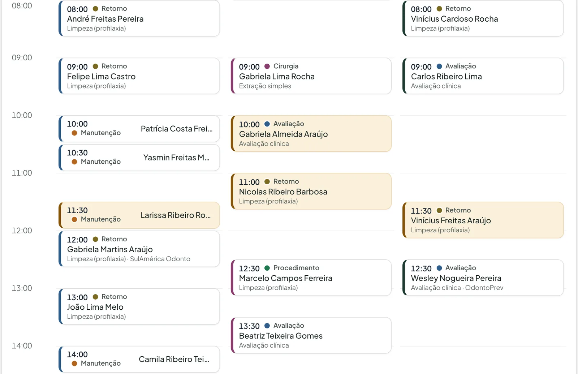Open Beatriz Teixeira Gomes 13:30 evaluation
This screenshot has width=578, height=374.
311,335
